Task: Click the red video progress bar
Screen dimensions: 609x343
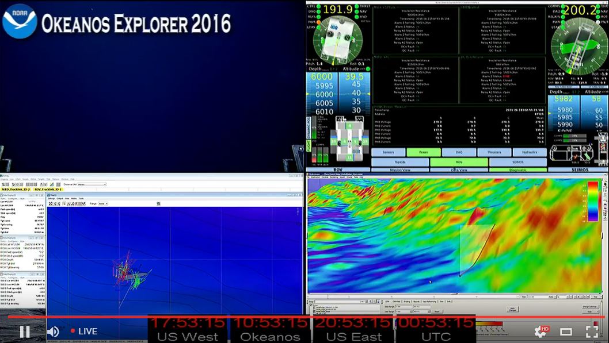Action: (x=306, y=317)
